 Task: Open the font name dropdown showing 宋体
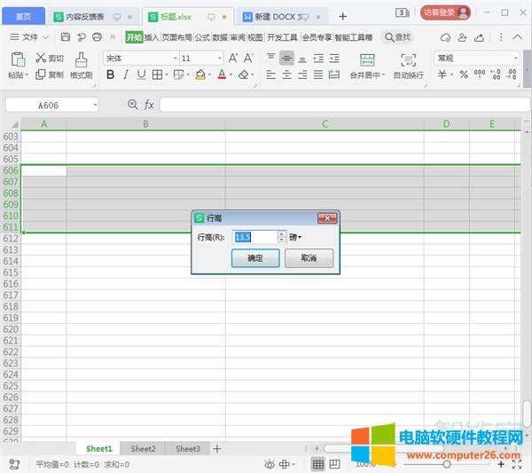coord(137,58)
